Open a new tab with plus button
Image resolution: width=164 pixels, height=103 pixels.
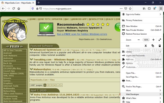(x=38, y=3)
